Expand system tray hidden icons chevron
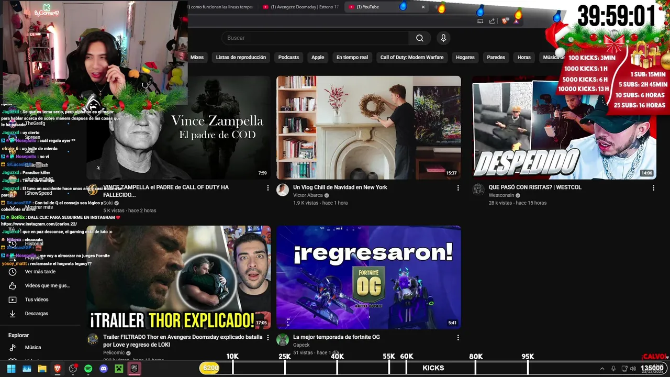This screenshot has width=670, height=377. coord(602,369)
